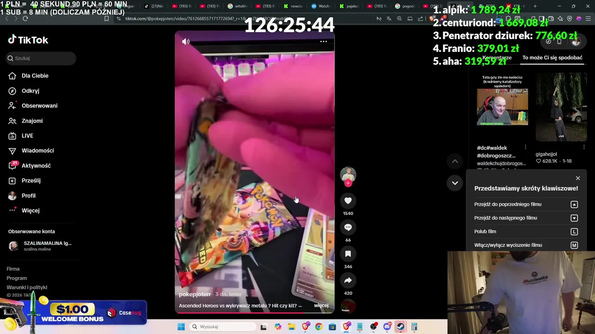
Task: Open options for #dc#waldek video
Action: point(525,147)
